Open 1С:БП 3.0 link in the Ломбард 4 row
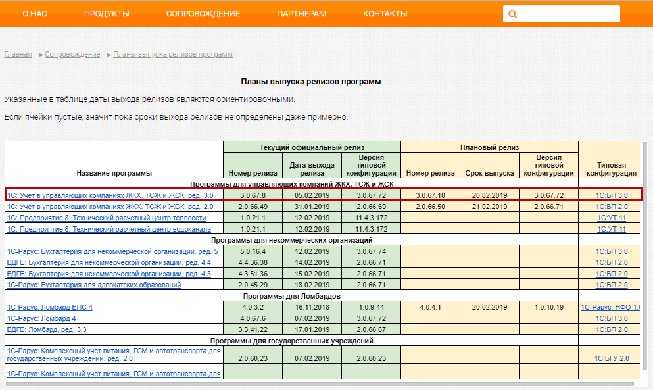653x390 pixels. click(612, 319)
